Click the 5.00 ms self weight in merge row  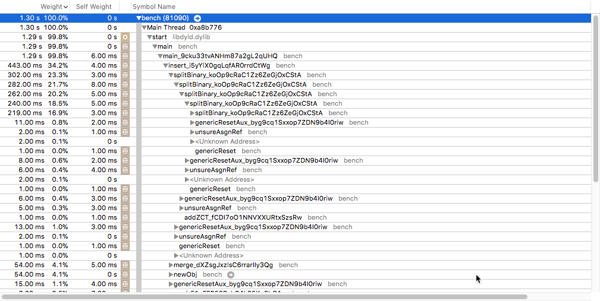click(x=104, y=265)
